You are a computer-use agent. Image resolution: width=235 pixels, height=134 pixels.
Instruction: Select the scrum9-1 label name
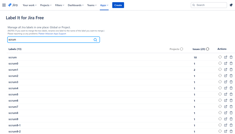pyautogui.click(x=15, y=125)
